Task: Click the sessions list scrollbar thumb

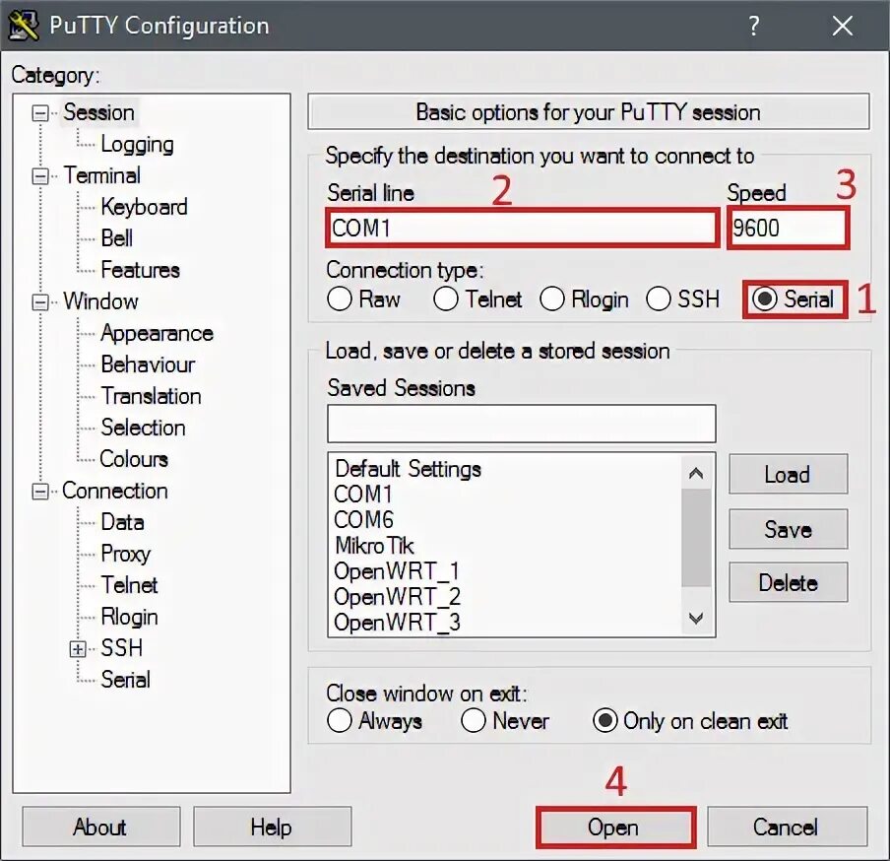Action: click(x=696, y=537)
